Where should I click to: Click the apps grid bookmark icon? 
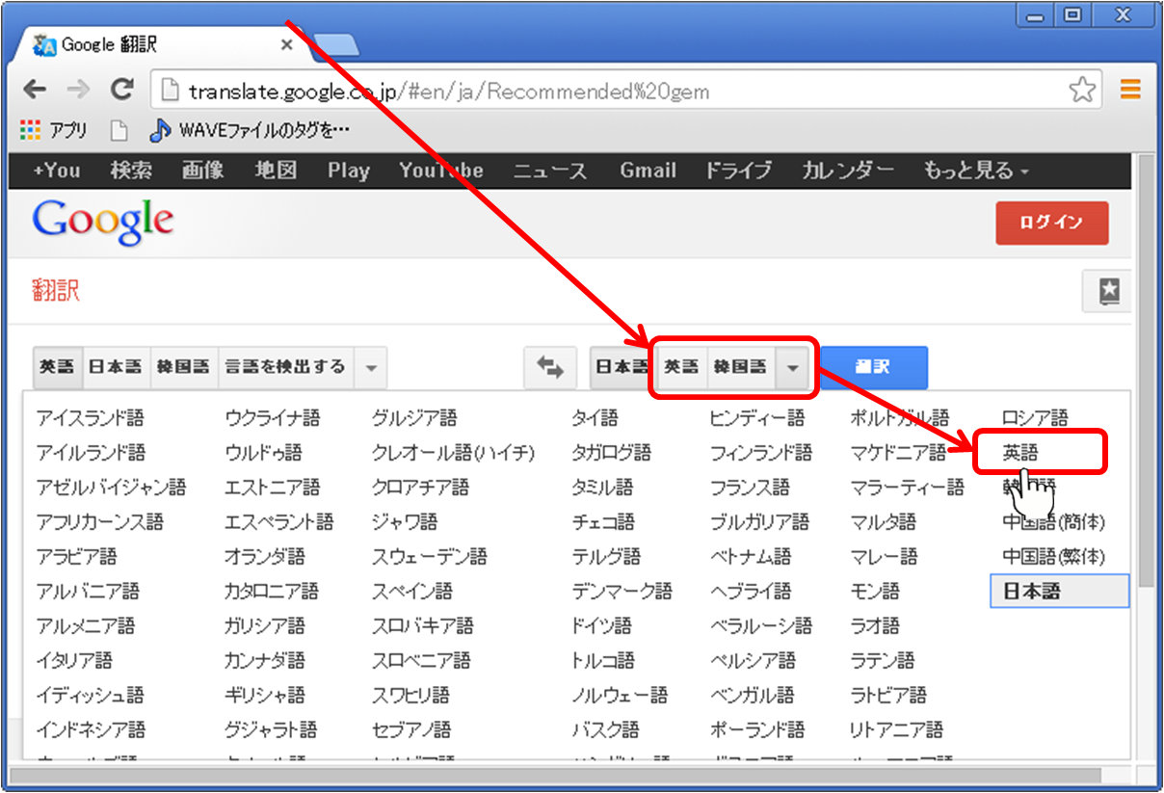pyautogui.click(x=31, y=130)
